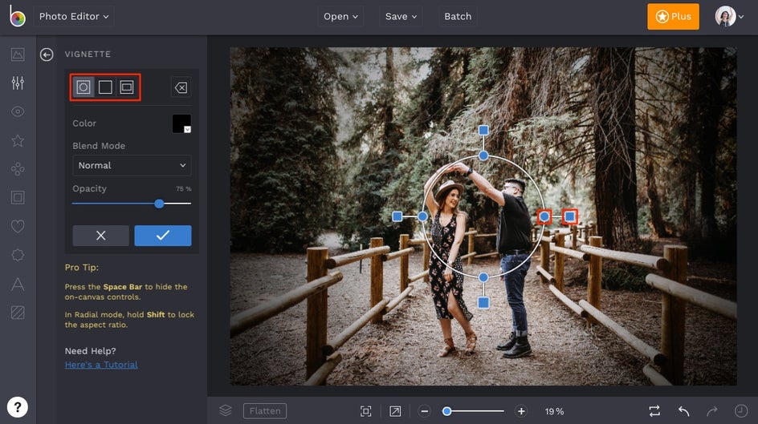Open the Here's a Tutorial link
The width and height of the screenshot is (758, 424).
pyautogui.click(x=101, y=365)
